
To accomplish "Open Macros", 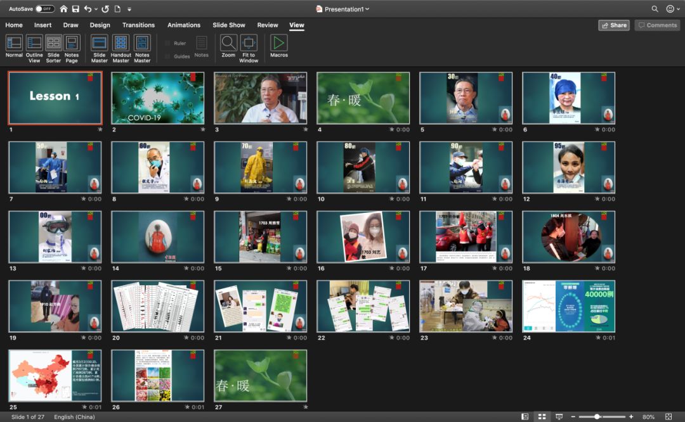I will (278, 46).
